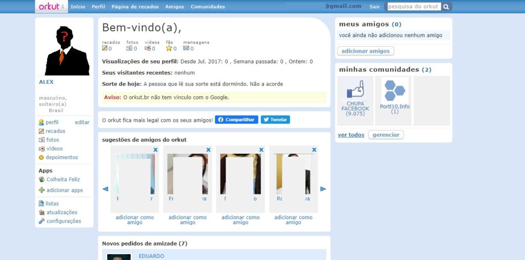Open Colheita Feliz app
The image size is (525, 260).
click(63, 180)
